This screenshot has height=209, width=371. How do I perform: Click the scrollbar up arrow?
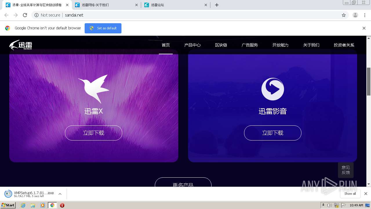click(x=369, y=38)
